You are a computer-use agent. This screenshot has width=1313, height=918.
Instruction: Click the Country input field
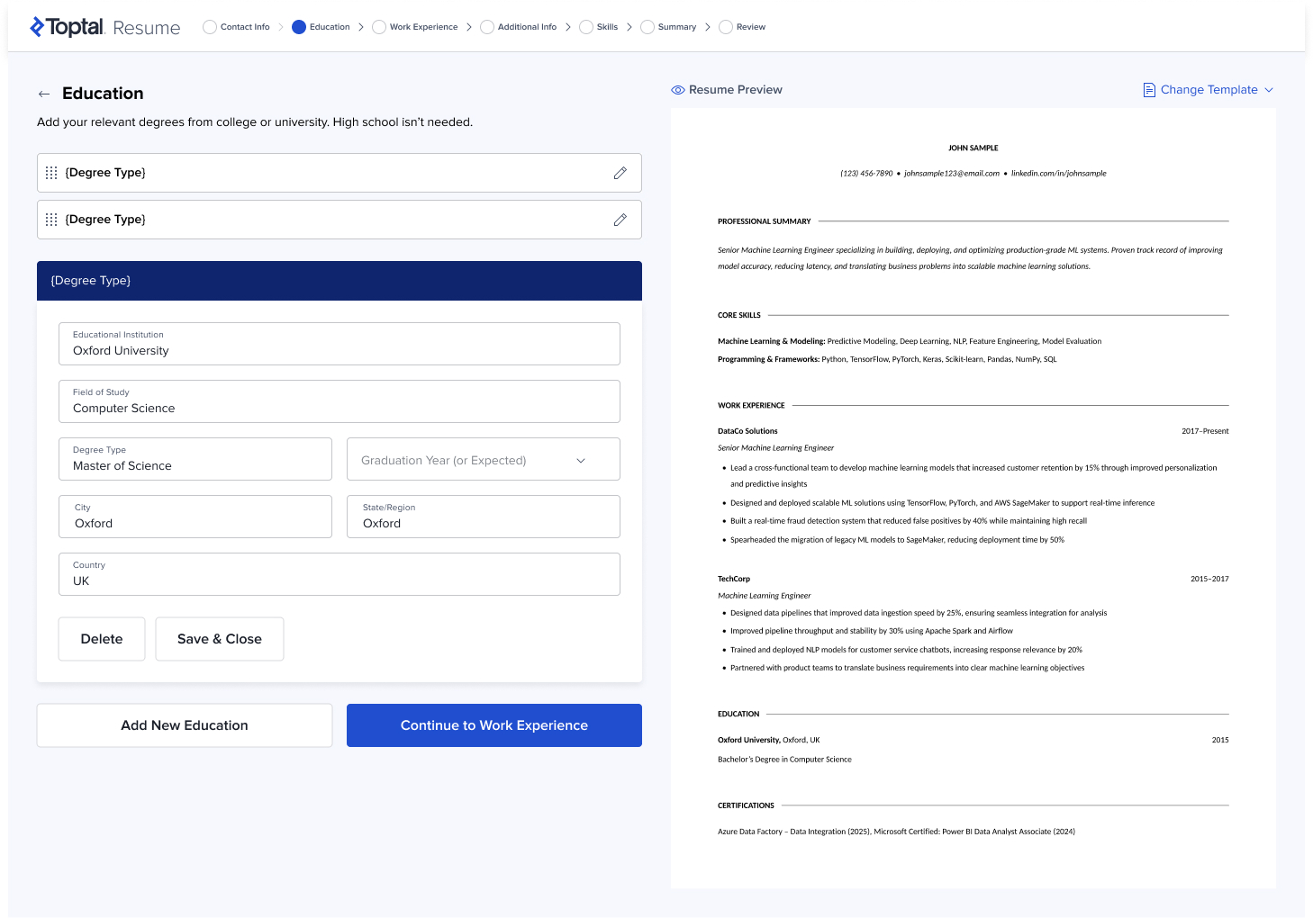(340, 574)
